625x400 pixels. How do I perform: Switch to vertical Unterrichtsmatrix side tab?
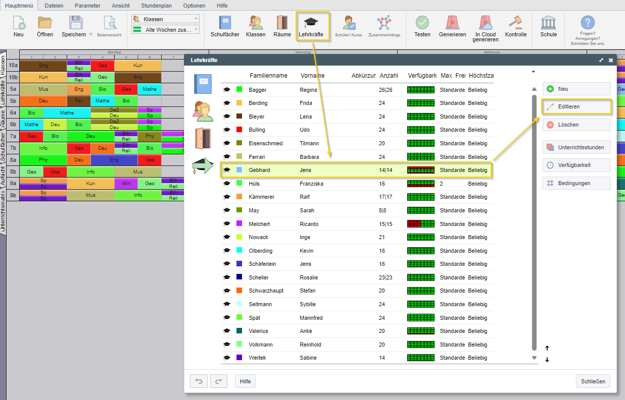pos(3,211)
